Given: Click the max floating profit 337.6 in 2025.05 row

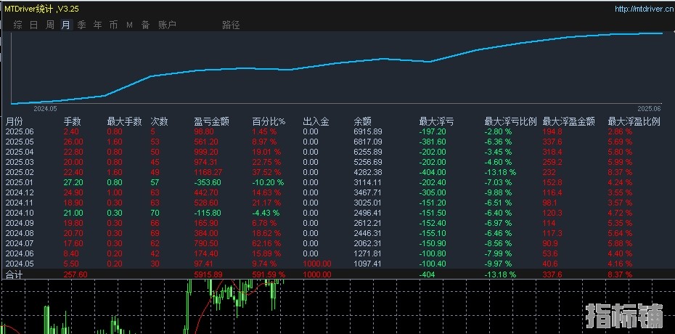Looking at the screenshot, I should (x=552, y=142).
